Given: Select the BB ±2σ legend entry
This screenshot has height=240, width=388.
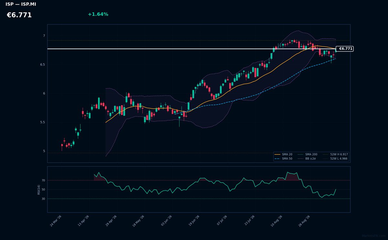Looking at the screenshot, I should (307, 159).
